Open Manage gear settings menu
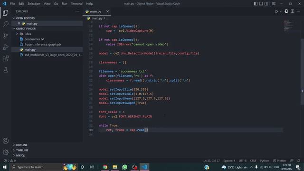304x171 pixels. pos(6,152)
